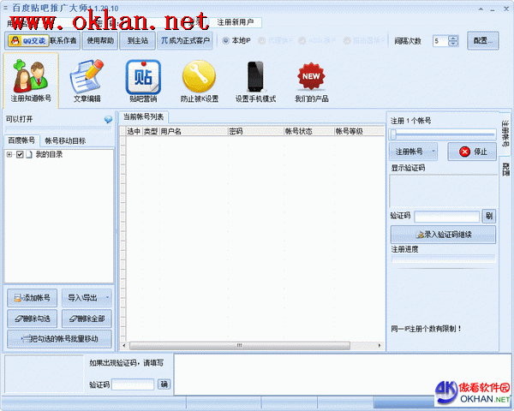Expand the 我的目录 tree node
Screen dimensions: 514x411
tap(9, 154)
